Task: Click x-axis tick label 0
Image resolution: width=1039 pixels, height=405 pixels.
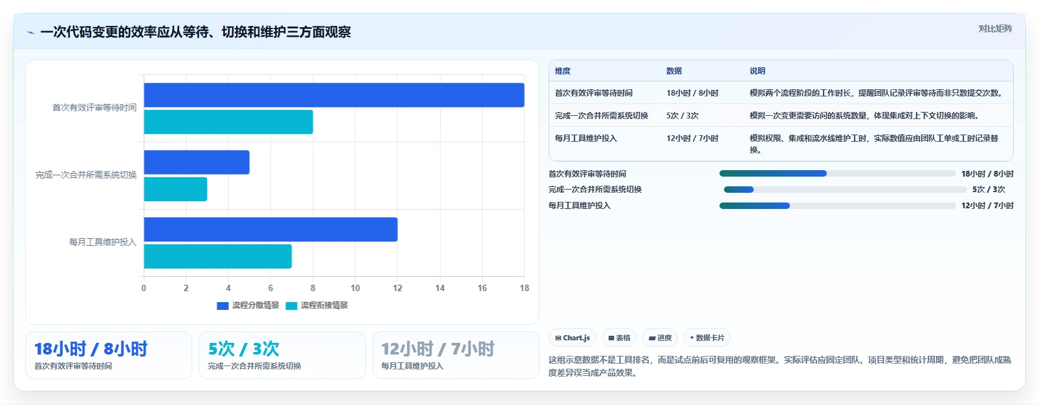Action: pyautogui.click(x=144, y=289)
